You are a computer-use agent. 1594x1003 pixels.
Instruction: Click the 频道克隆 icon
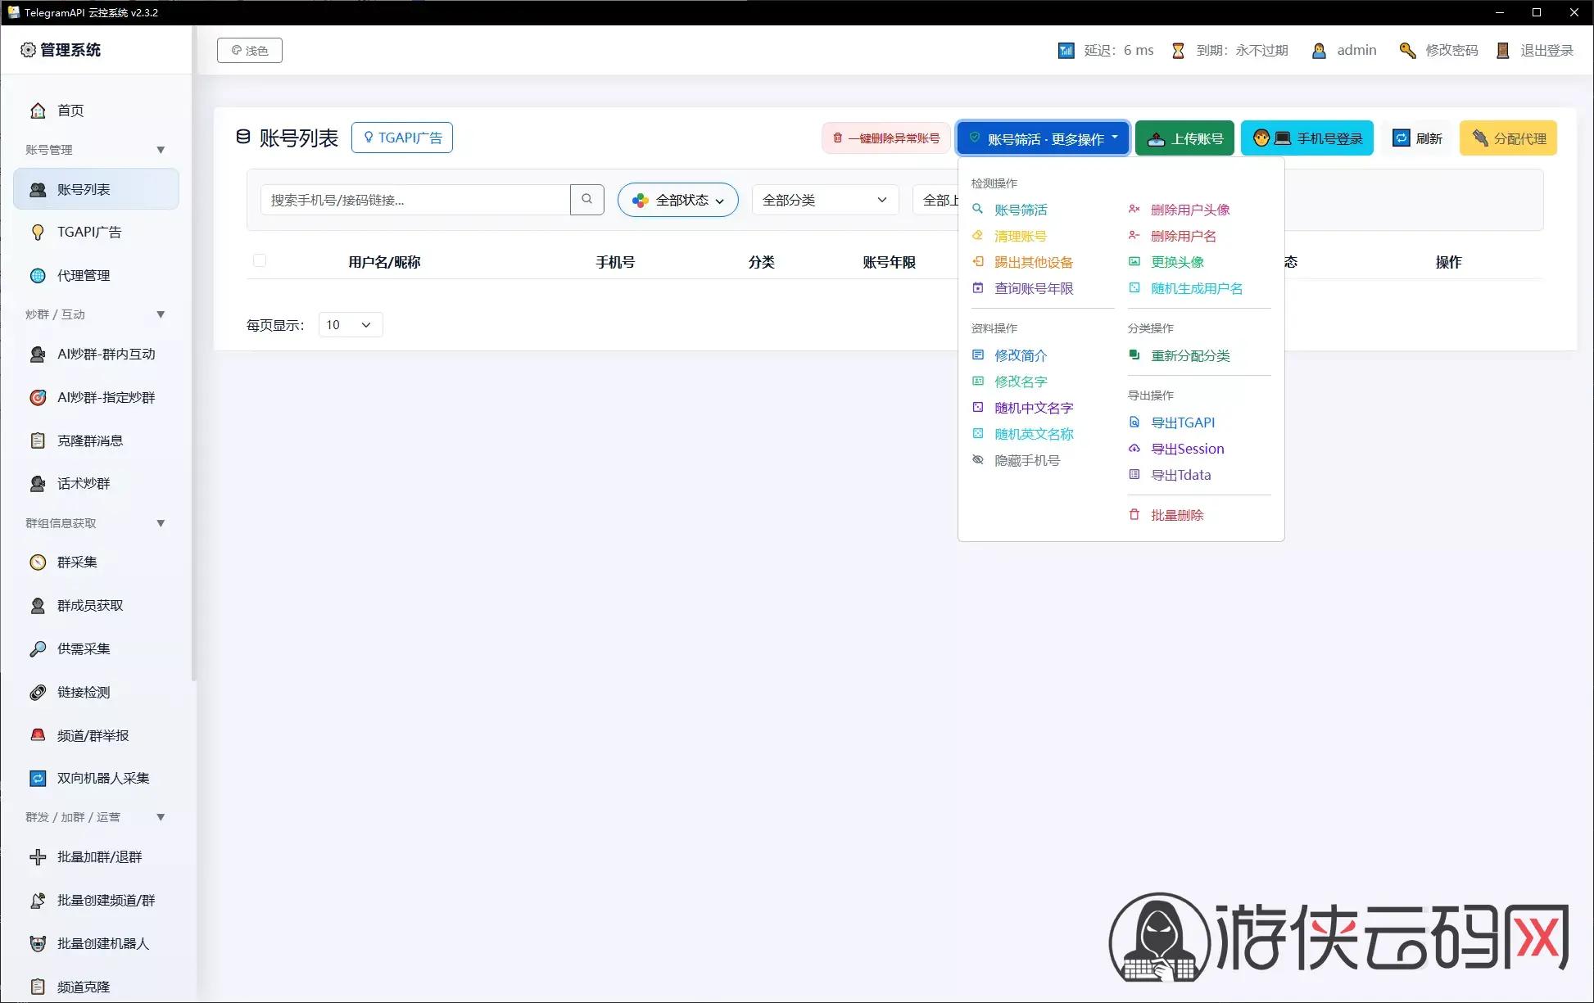point(38,987)
